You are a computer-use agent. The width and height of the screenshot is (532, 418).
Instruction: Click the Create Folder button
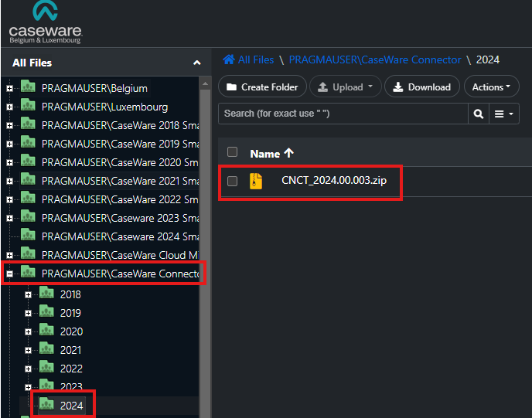click(263, 87)
